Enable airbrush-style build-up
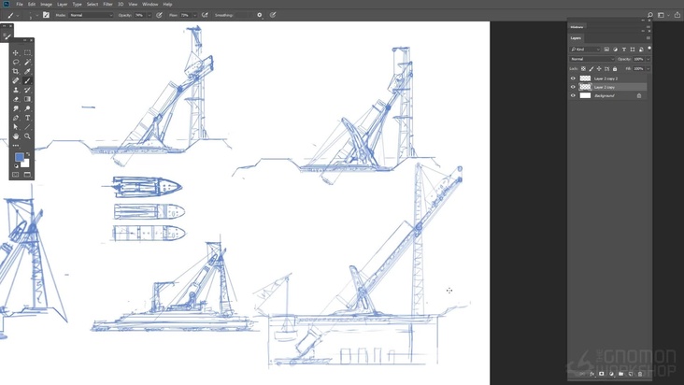The height and width of the screenshot is (385, 684). click(x=205, y=15)
